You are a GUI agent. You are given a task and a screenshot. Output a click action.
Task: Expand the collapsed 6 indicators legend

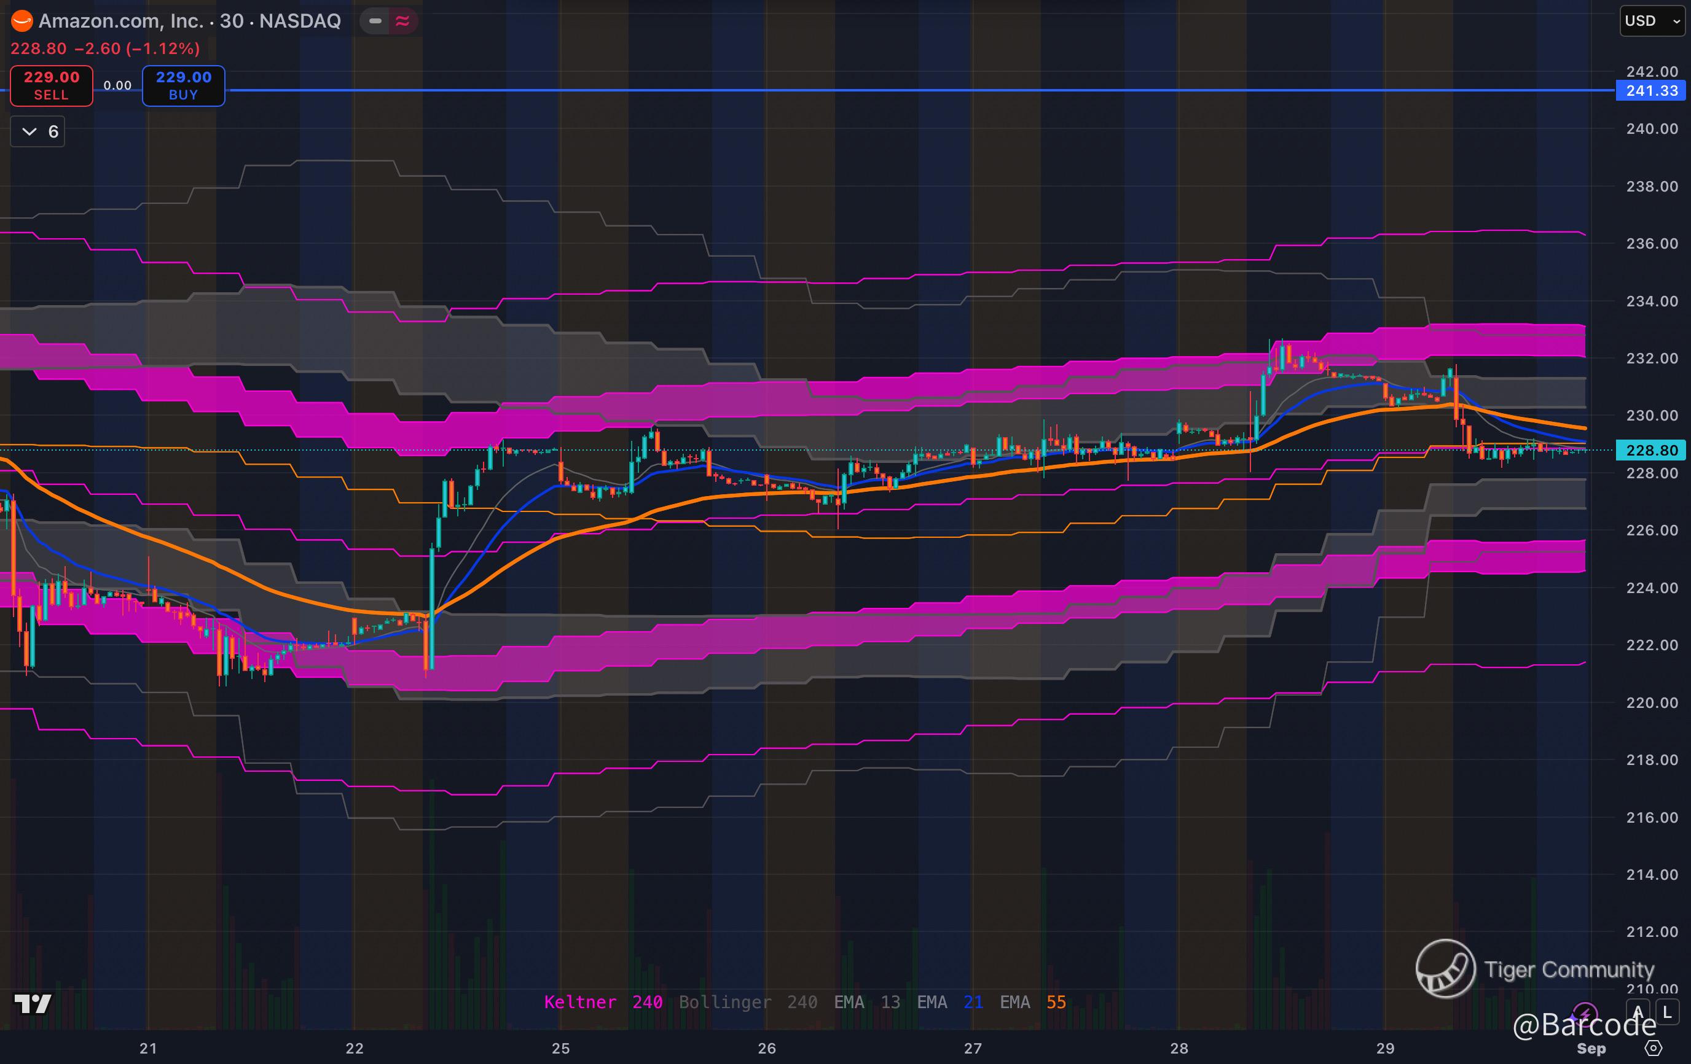pos(38,131)
